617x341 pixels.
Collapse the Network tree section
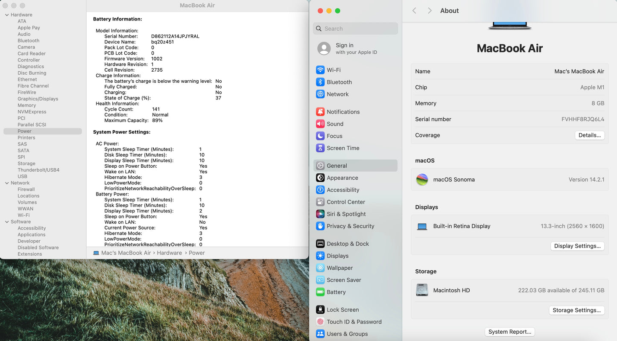(7, 183)
